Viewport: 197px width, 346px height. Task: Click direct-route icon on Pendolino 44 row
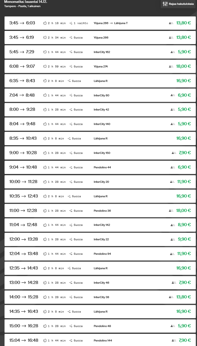71,167
